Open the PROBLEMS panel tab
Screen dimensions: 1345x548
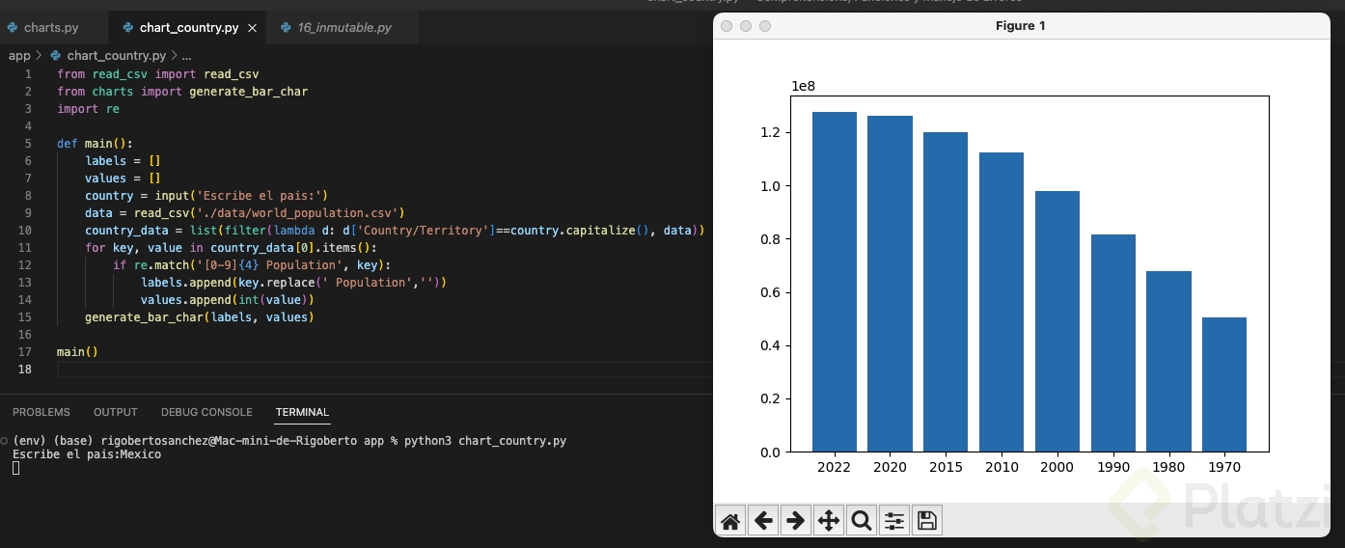tap(41, 412)
